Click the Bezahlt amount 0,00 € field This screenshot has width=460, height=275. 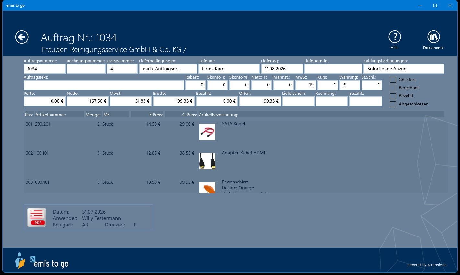point(217,101)
